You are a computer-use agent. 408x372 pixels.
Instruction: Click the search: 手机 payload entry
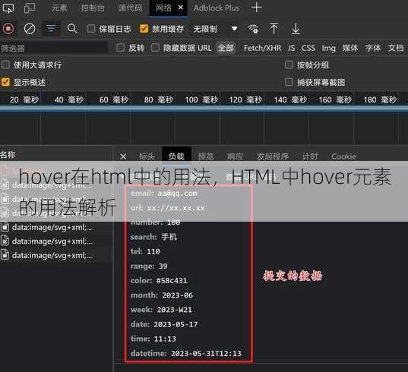click(x=153, y=237)
